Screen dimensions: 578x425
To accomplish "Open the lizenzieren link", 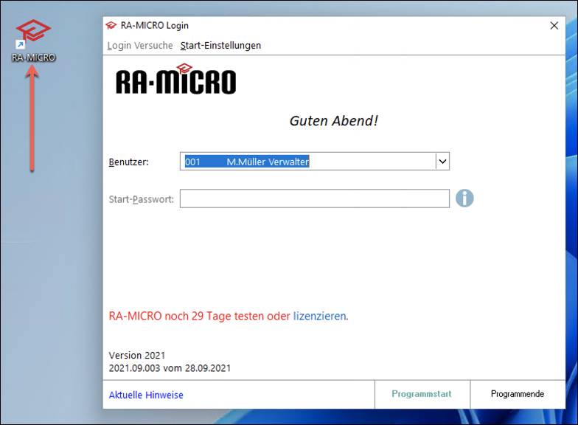I will [320, 316].
